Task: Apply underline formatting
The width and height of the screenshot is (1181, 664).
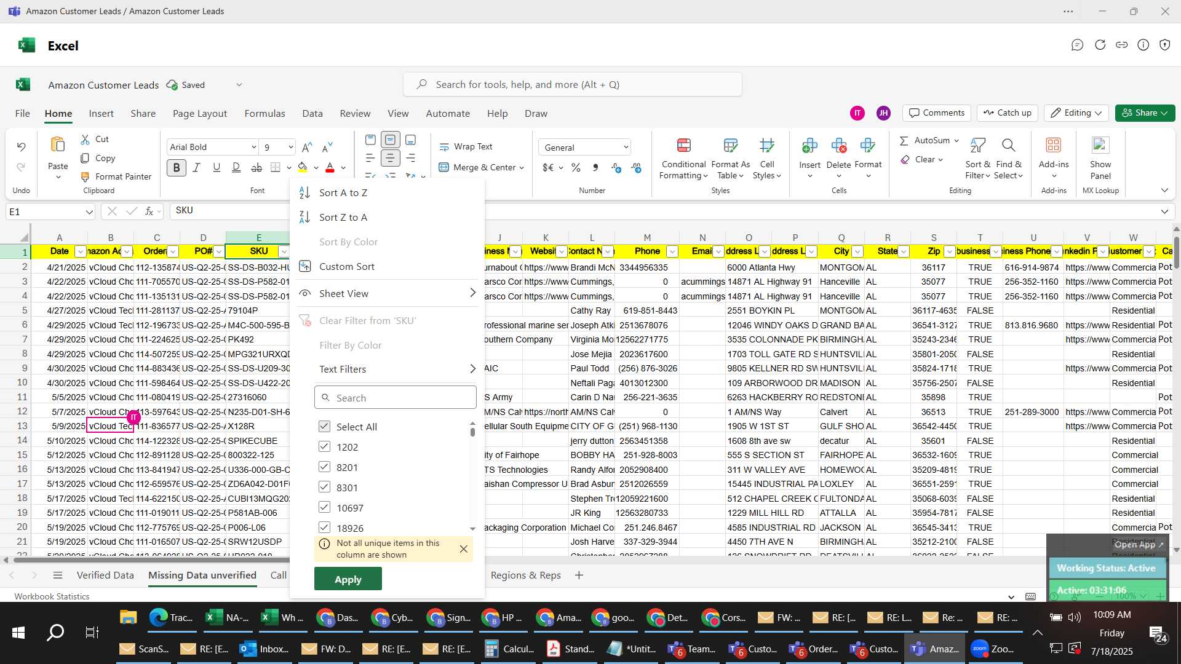Action: [x=217, y=167]
